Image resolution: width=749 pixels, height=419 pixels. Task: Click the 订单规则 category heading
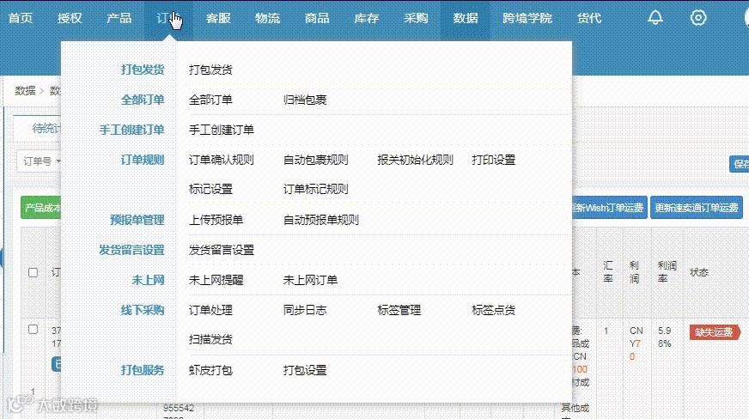[143, 160]
